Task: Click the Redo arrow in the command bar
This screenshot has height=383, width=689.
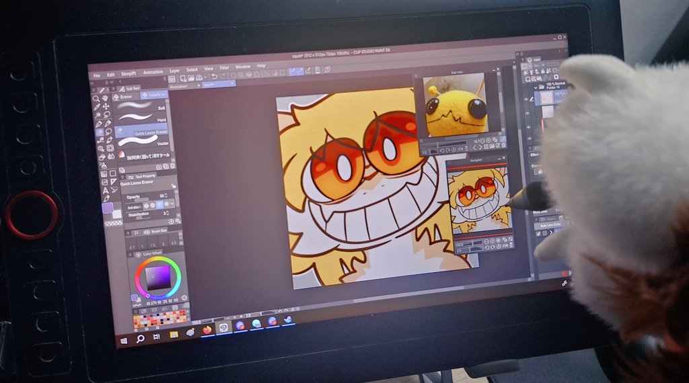Action: pyautogui.click(x=222, y=77)
